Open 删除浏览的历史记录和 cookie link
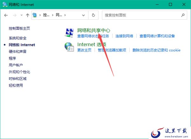Viewport: 191px width, 139px height. pyautogui.click(x=156, y=50)
